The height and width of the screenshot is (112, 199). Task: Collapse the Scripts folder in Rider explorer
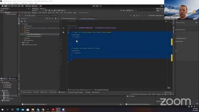pyautogui.click(x=23, y=32)
